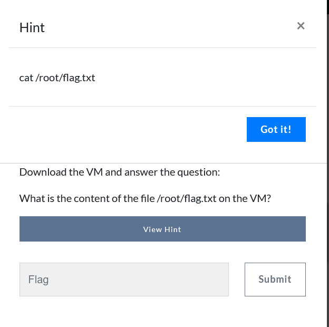Click the Hint dialog title text
Image resolution: width=329 pixels, height=327 pixels.
click(x=32, y=27)
